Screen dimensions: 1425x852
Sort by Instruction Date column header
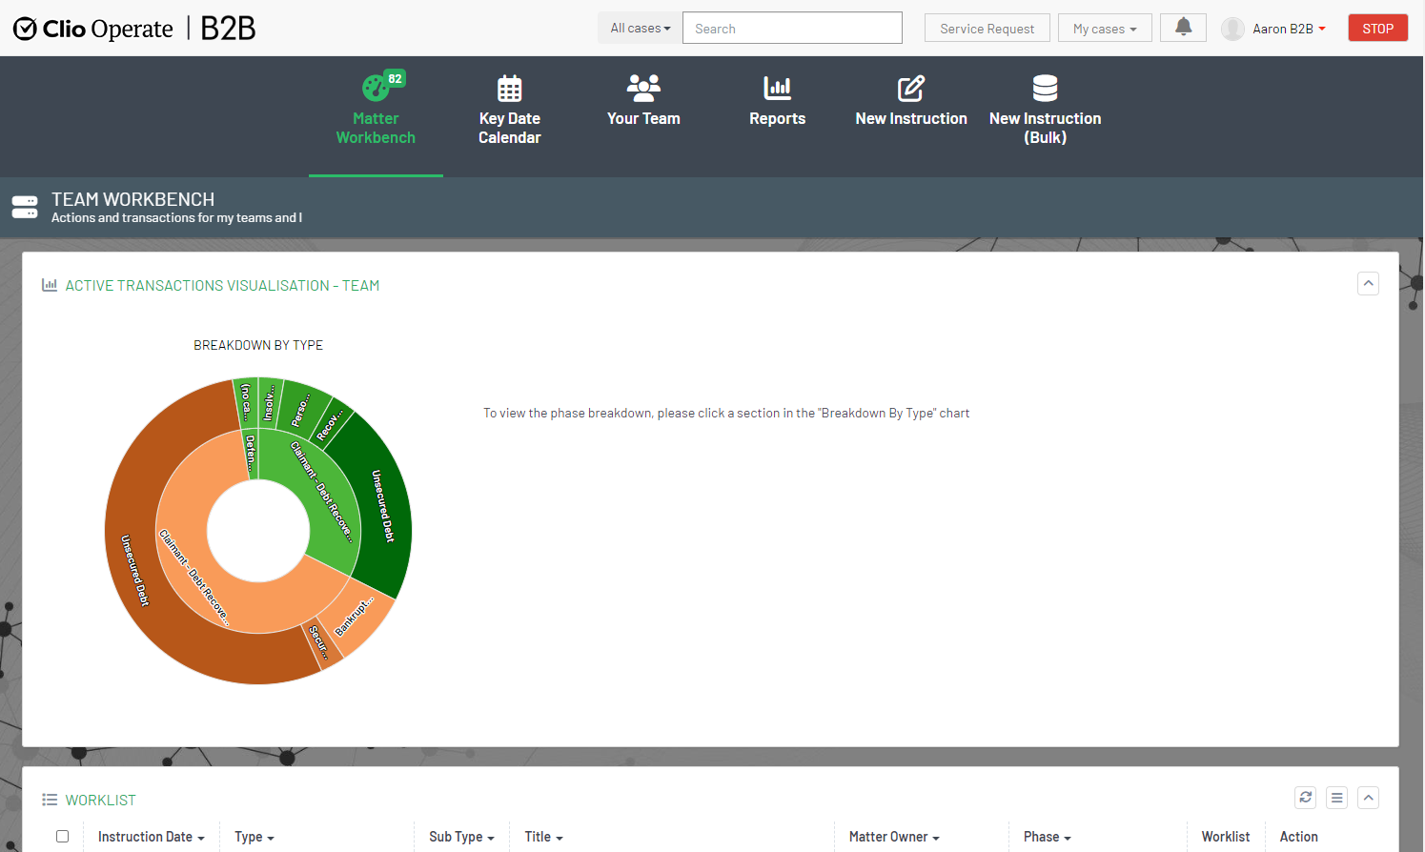tap(151, 837)
